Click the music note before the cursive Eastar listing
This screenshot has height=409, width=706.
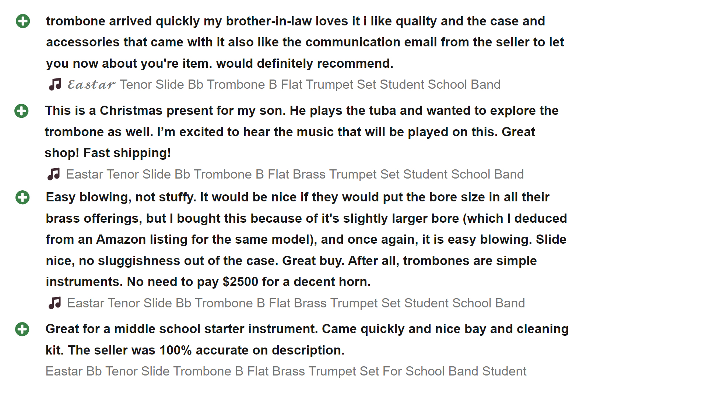pos(55,85)
